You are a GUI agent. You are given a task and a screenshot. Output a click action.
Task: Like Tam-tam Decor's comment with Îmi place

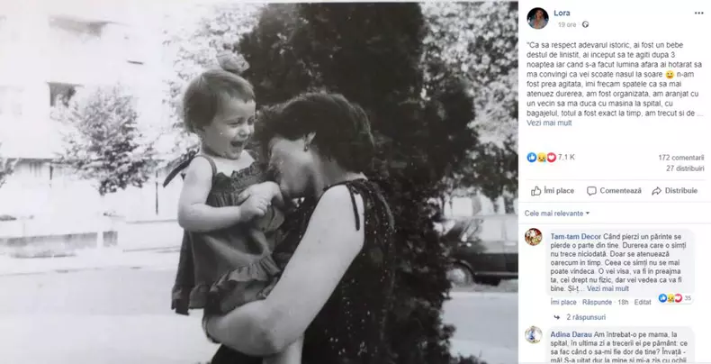(x=563, y=302)
